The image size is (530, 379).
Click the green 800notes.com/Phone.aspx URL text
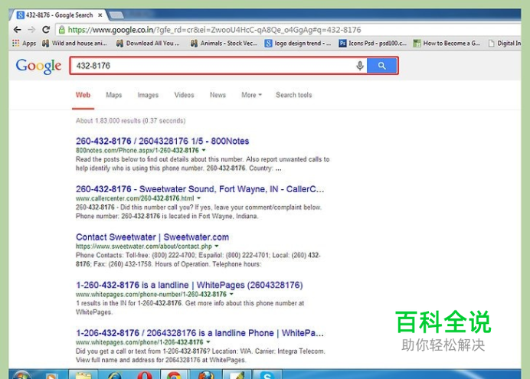tap(137, 150)
